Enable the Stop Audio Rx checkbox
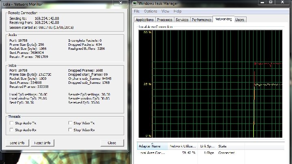The width and height of the screenshot is (292, 164). pos(11,130)
